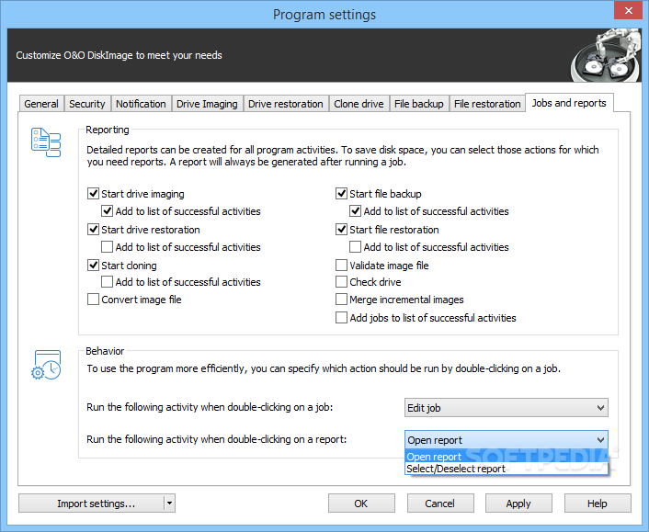This screenshot has width=649, height=532.
Task: Click the Reporting group heading
Action: [x=108, y=130]
